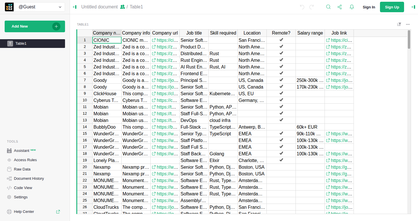Click the Assistant robot icon
Viewport: 418px width, 221px height.
click(9, 151)
